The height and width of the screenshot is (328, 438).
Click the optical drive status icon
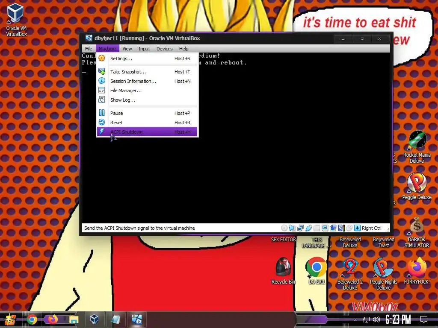tap(284, 228)
